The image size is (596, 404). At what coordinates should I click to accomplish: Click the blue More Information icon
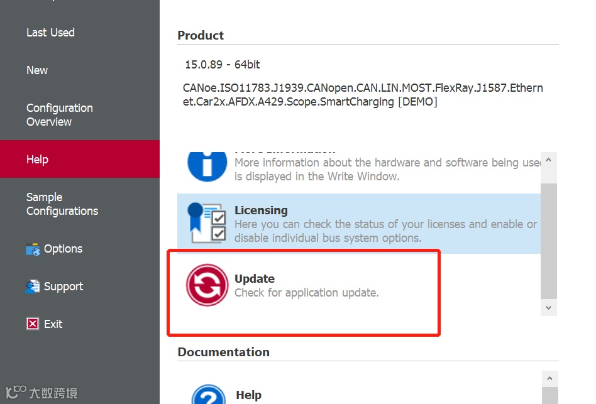207,166
